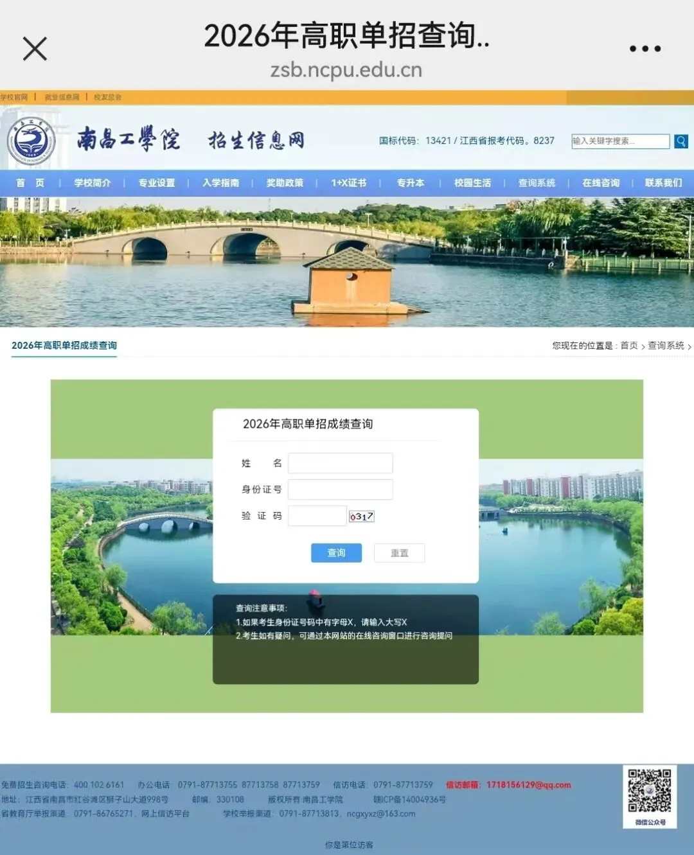Click the 邮编 330108 postcode text
694x855 pixels.
click(218, 800)
